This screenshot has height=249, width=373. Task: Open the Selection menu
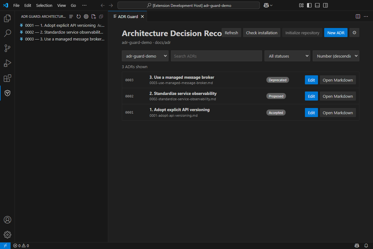[x=44, y=5]
